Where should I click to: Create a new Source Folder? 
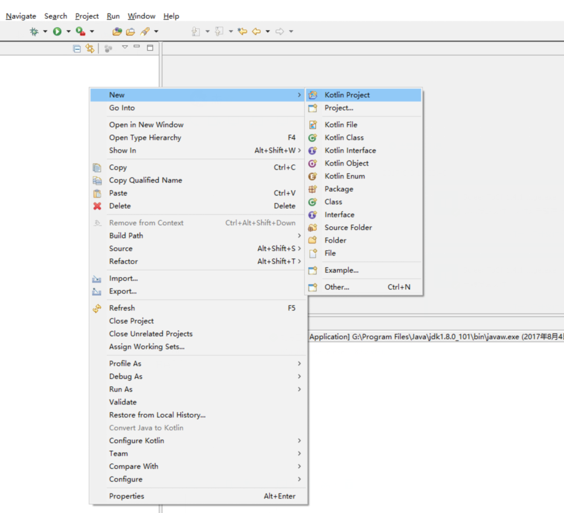pyautogui.click(x=364, y=228)
